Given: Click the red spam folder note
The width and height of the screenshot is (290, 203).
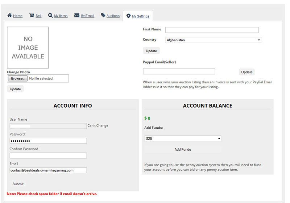Looking at the screenshot, I should (52, 194).
